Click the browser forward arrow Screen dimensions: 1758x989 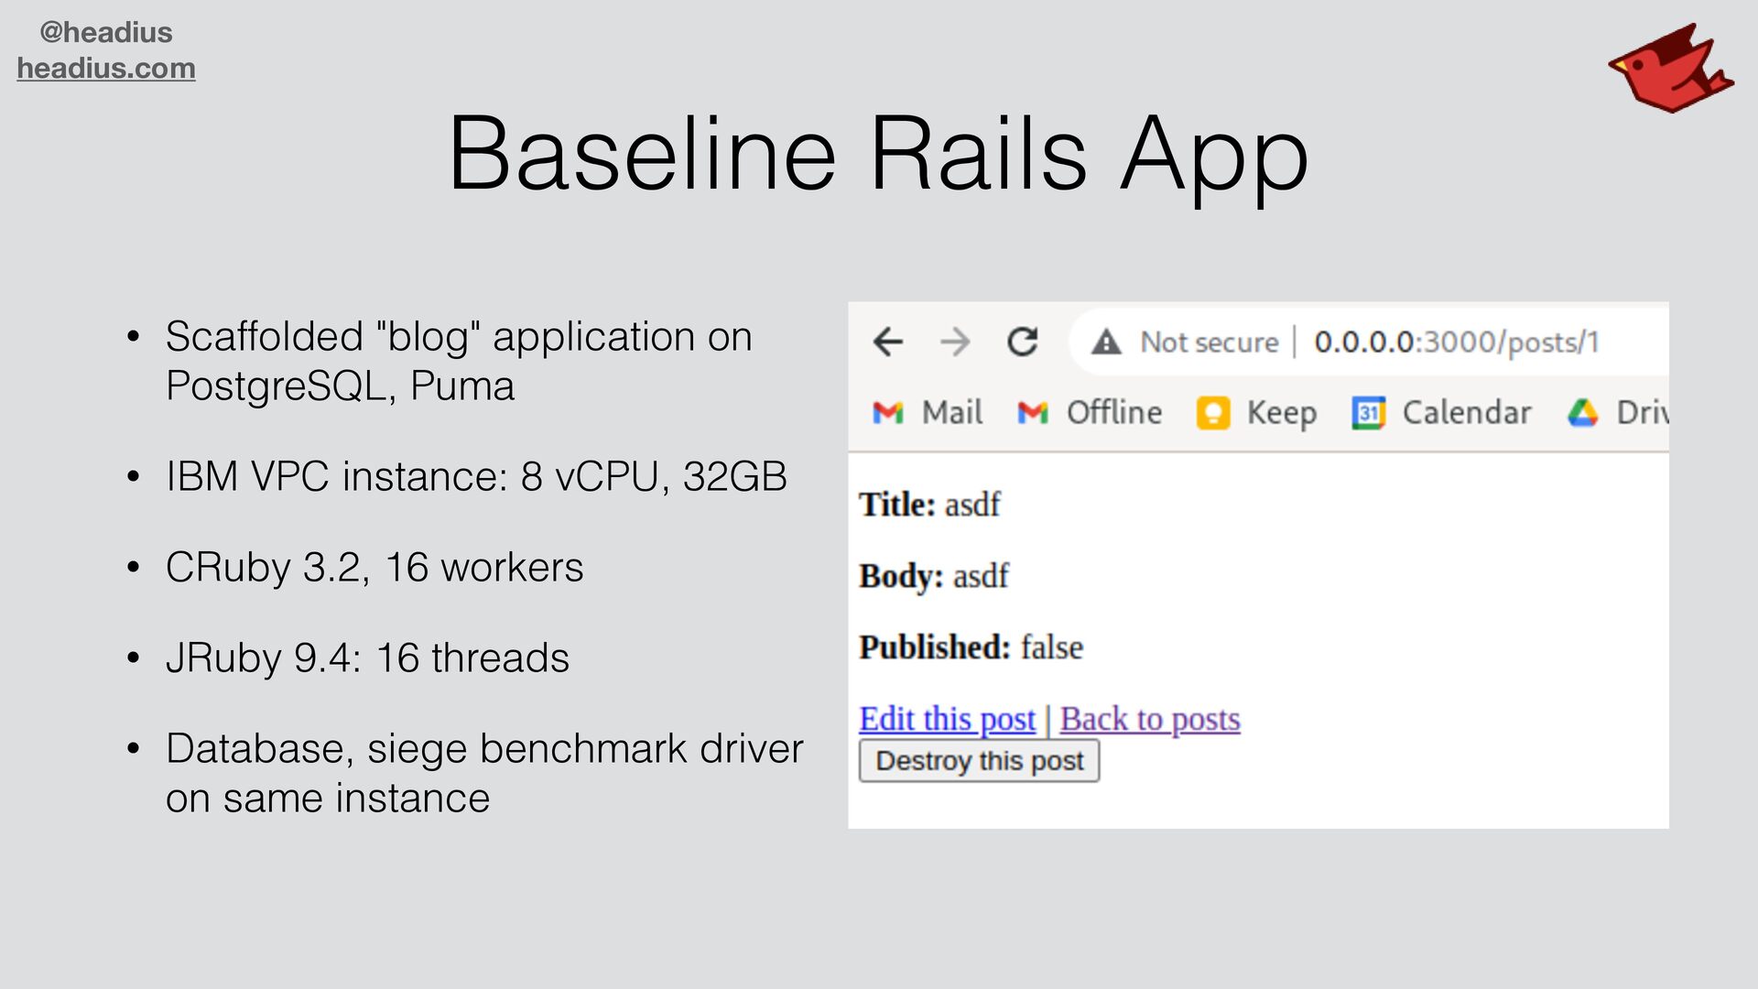pyautogui.click(x=955, y=342)
